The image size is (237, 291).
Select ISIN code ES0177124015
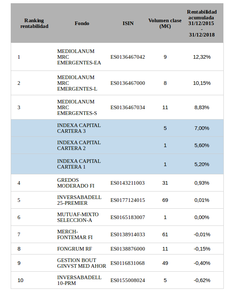(128, 200)
